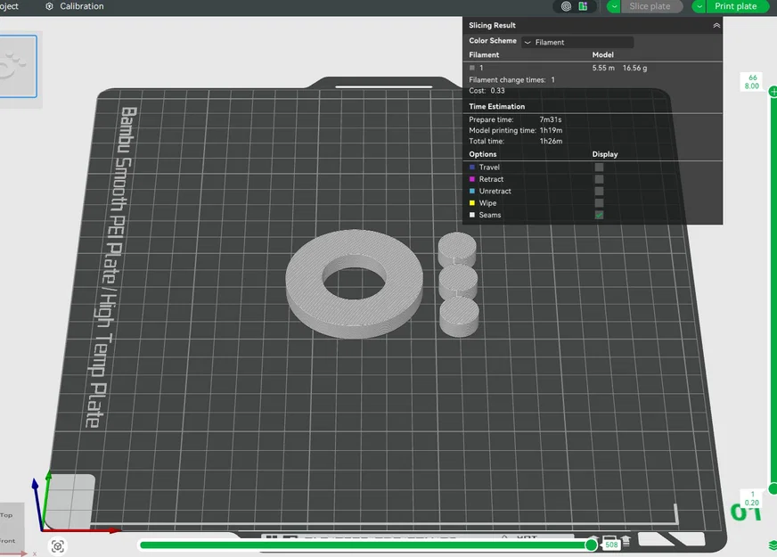This screenshot has height=557, width=777.
Task: Click the yellow Wipe color swatch
Action: (471, 202)
